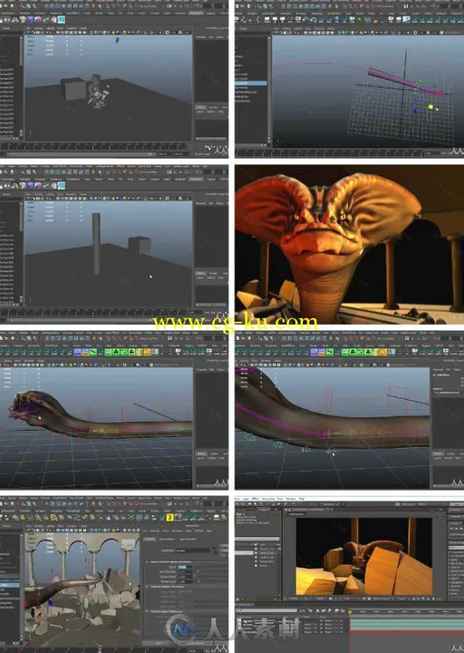Select the top teal layer bar in After Effects timeline
Viewport: 464px width, 653px height.
click(x=407, y=620)
